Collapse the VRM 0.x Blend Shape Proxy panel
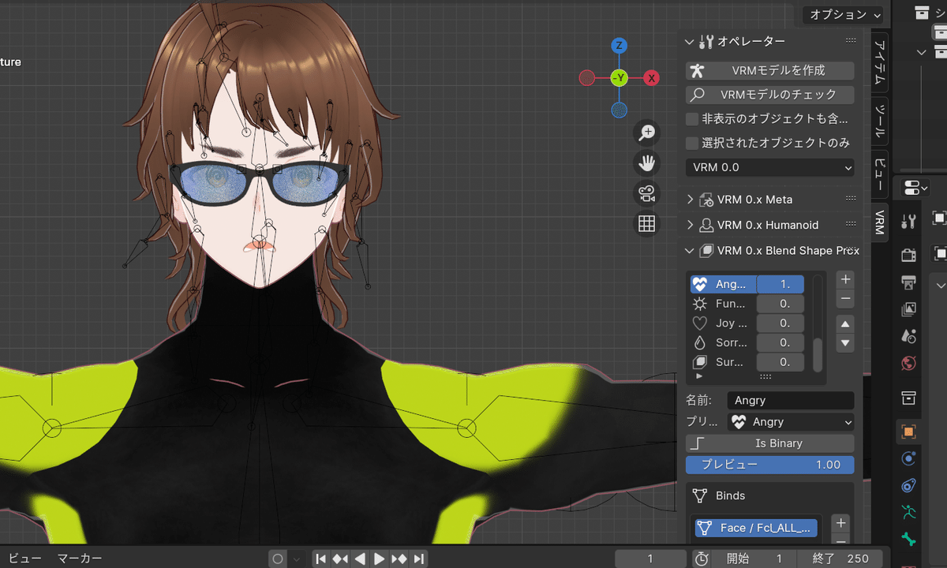 click(690, 251)
